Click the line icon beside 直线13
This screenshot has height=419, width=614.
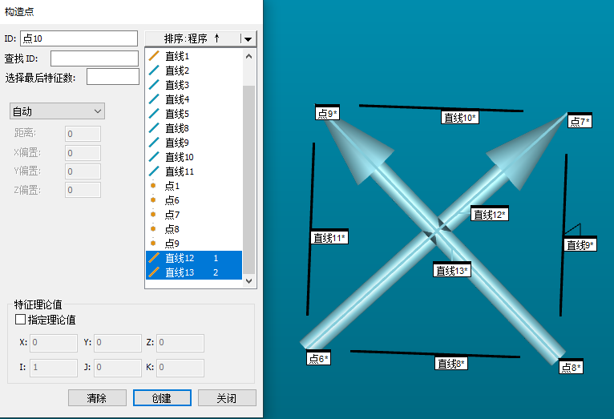(154, 272)
